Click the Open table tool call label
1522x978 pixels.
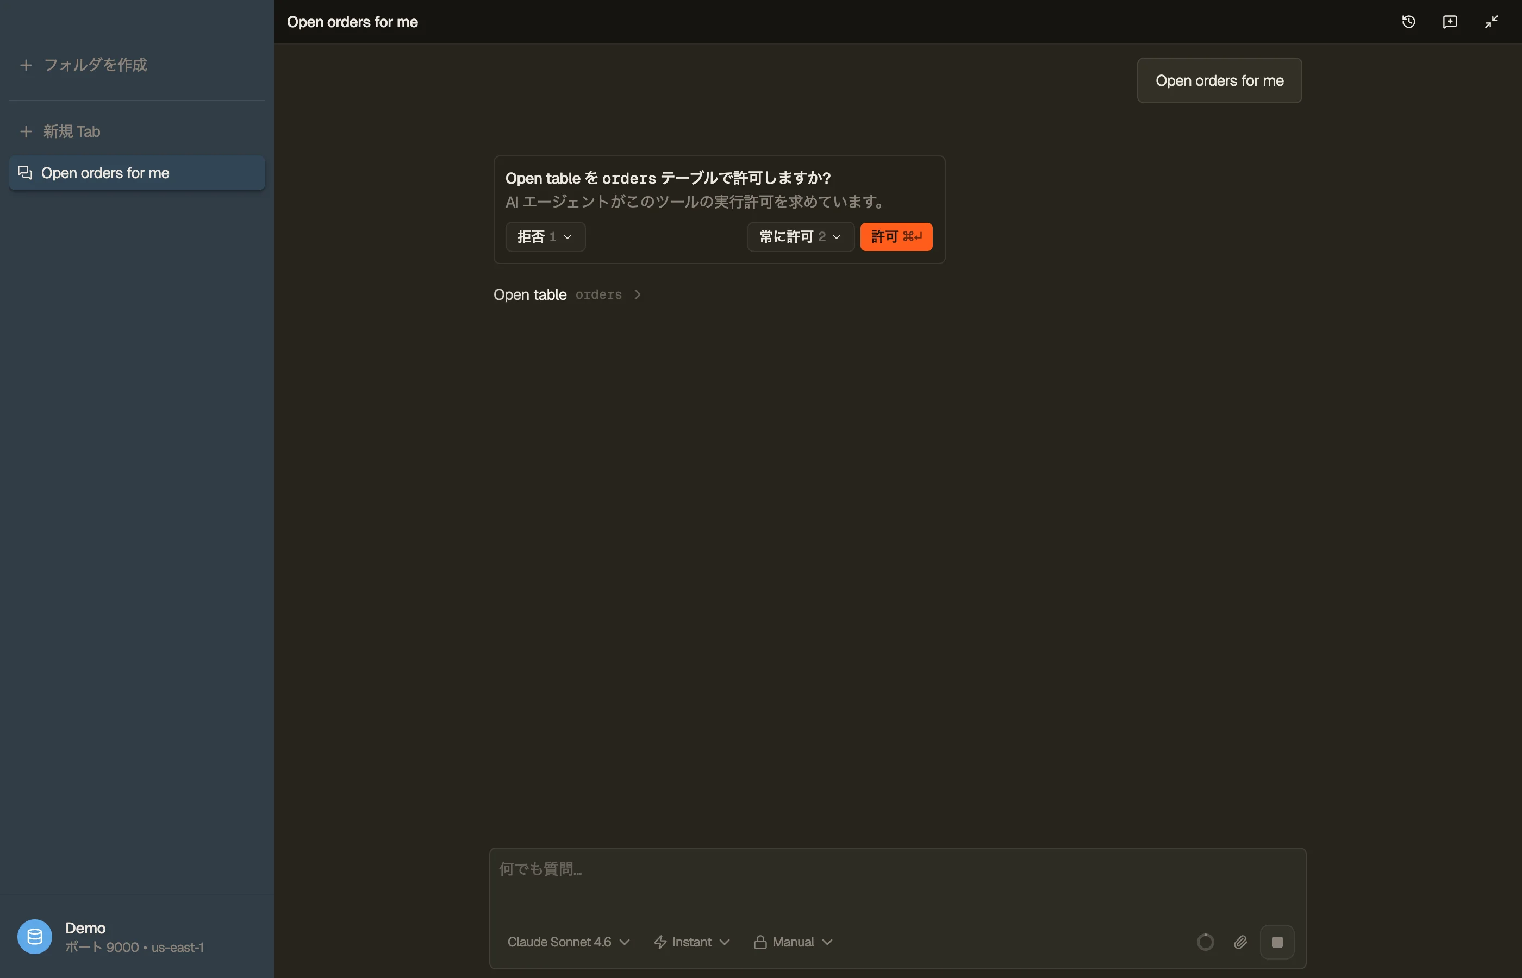click(x=530, y=294)
